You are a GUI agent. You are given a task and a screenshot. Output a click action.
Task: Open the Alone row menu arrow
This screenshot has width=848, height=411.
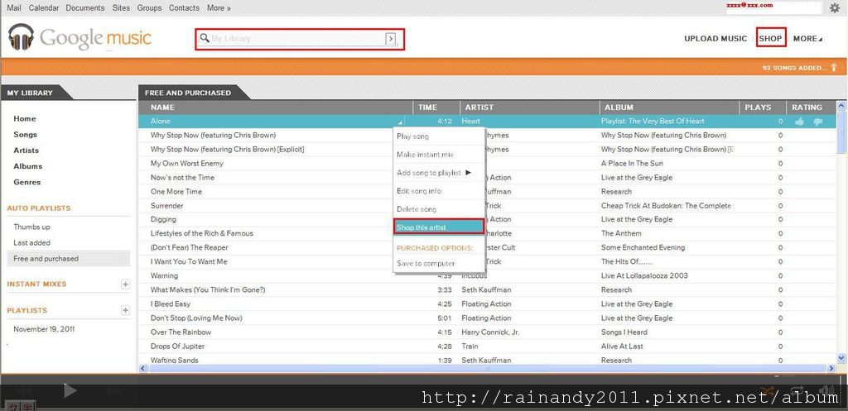[x=400, y=122]
